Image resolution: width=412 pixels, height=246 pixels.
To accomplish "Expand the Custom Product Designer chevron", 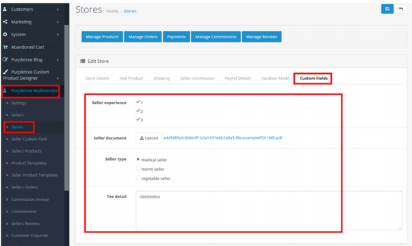I will click(x=57, y=78).
